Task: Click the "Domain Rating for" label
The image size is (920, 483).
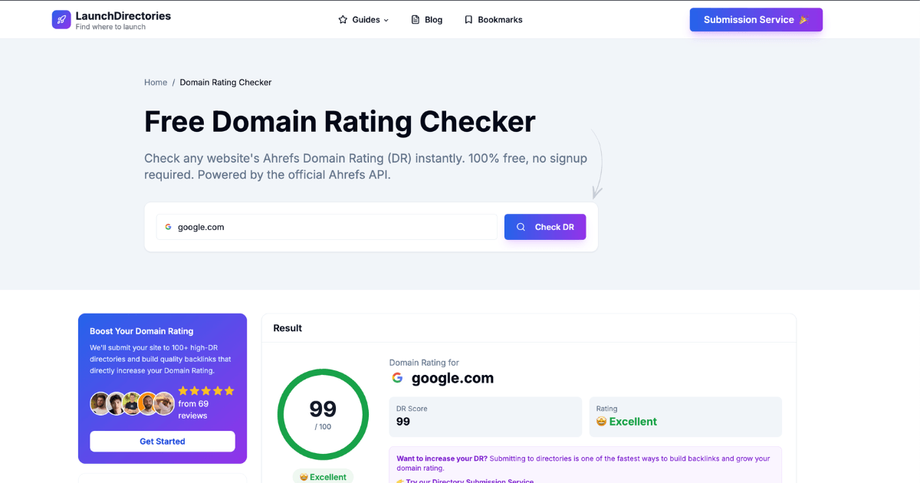Action: 424,363
